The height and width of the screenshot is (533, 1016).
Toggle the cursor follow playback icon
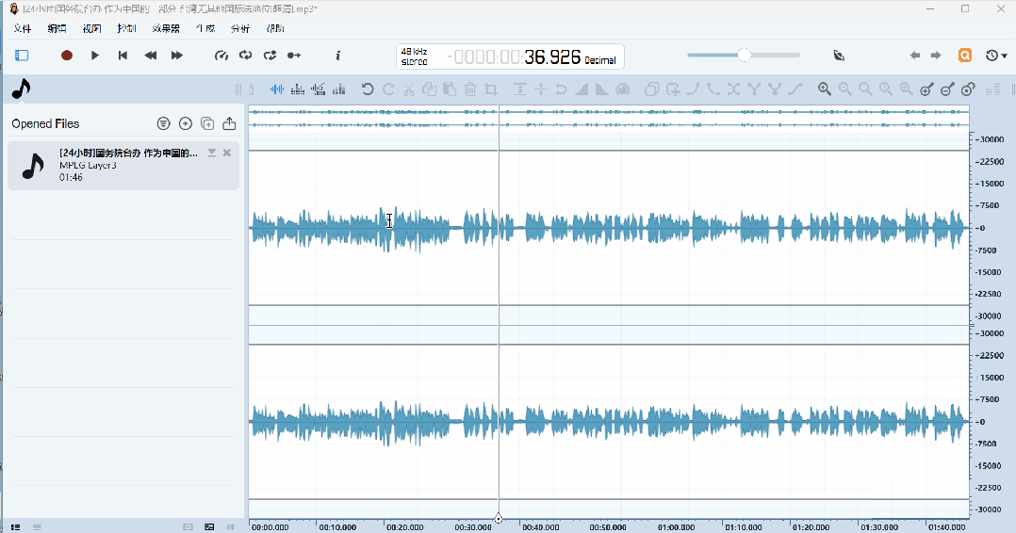(294, 55)
